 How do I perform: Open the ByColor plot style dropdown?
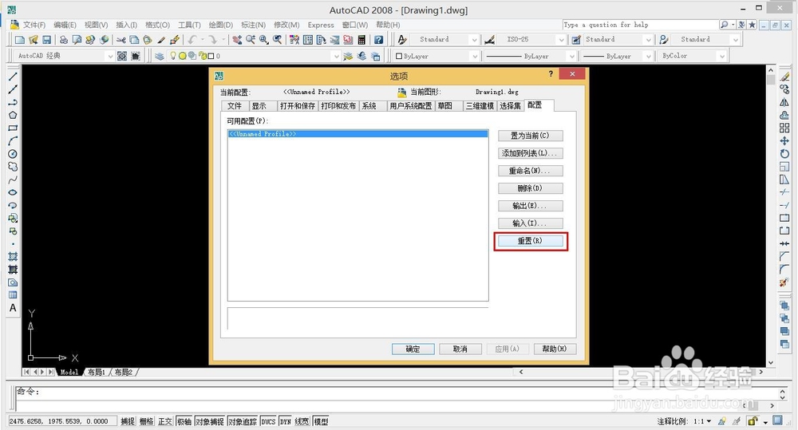pyautogui.click(x=722, y=56)
